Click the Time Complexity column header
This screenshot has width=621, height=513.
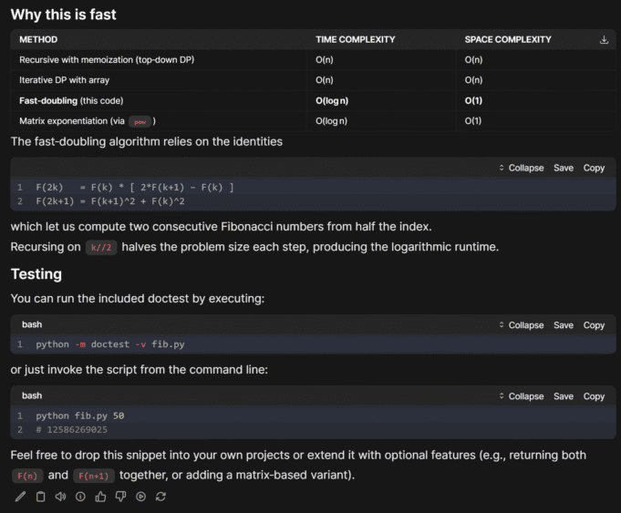[x=355, y=40]
